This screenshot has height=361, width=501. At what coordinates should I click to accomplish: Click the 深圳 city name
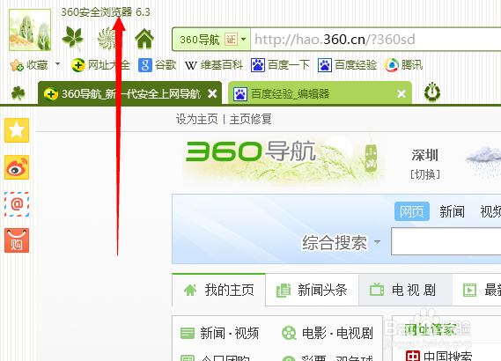click(x=425, y=156)
